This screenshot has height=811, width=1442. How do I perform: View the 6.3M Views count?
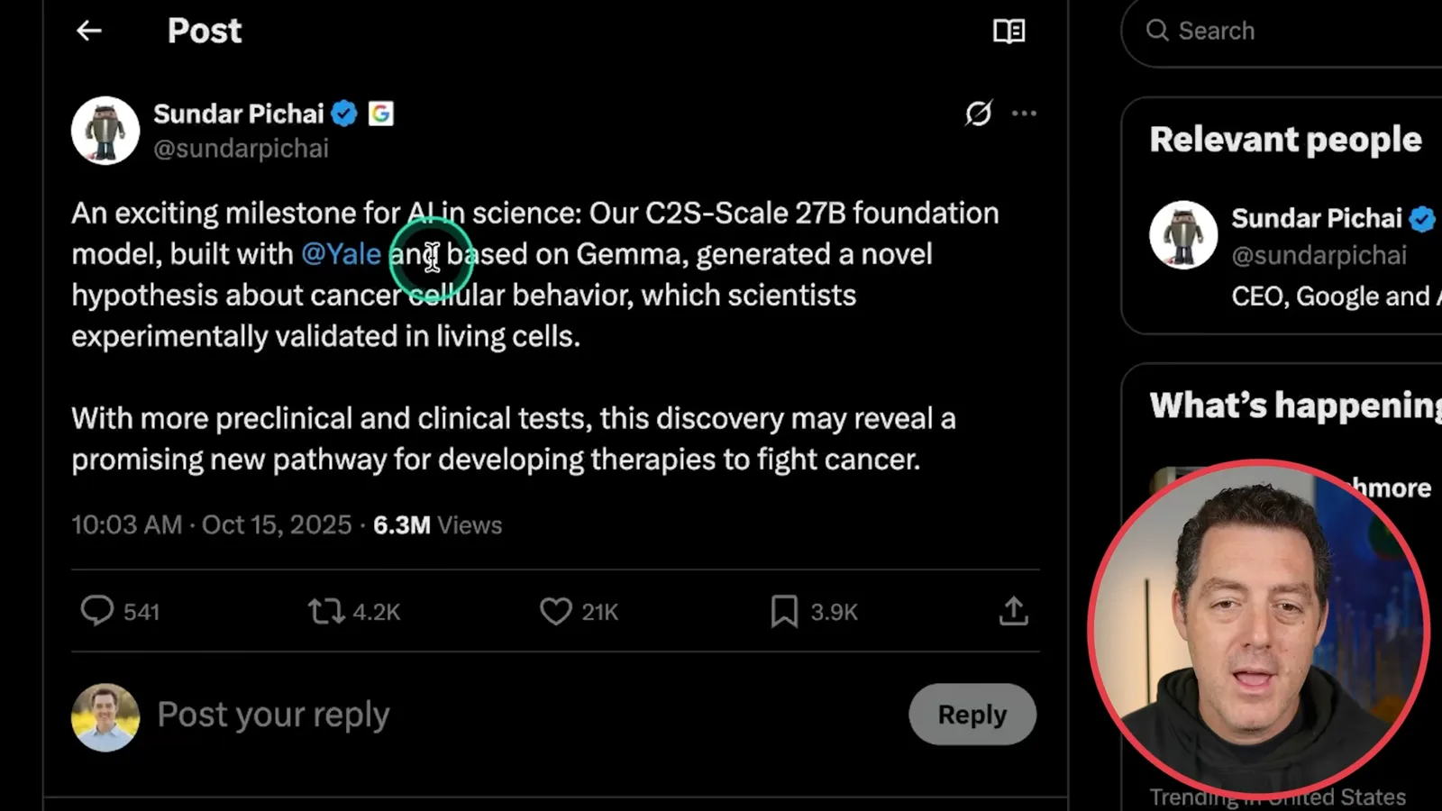pyautogui.click(x=437, y=525)
